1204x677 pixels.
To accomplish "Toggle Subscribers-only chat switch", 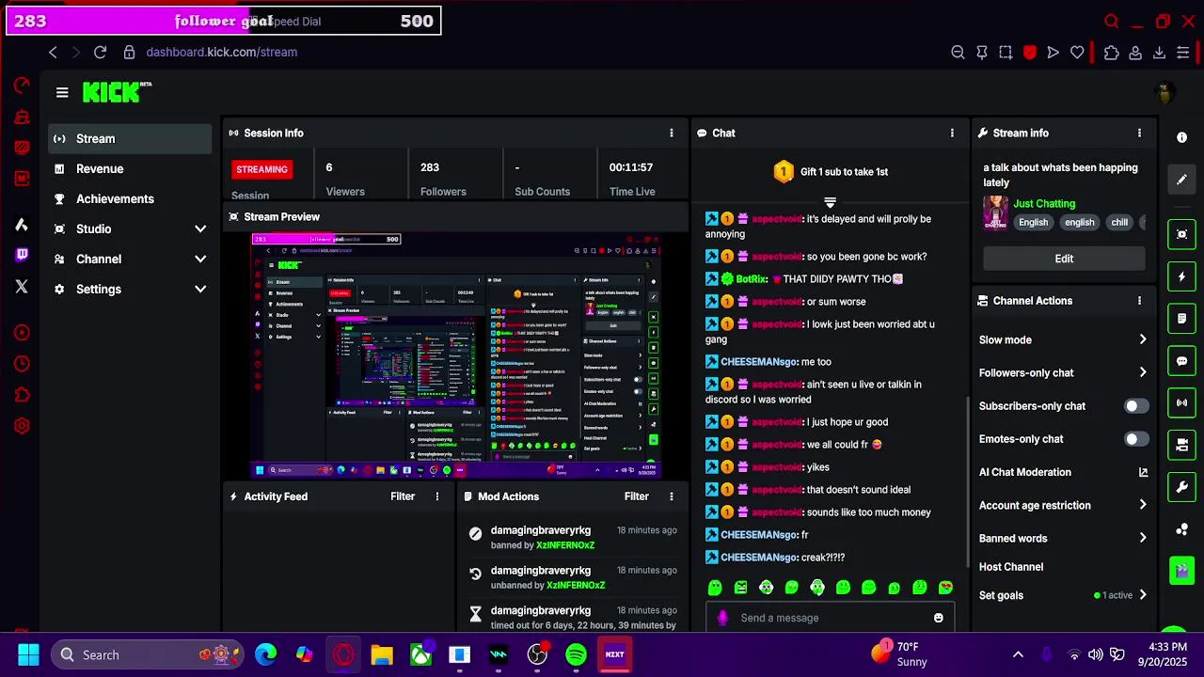I will [1136, 406].
